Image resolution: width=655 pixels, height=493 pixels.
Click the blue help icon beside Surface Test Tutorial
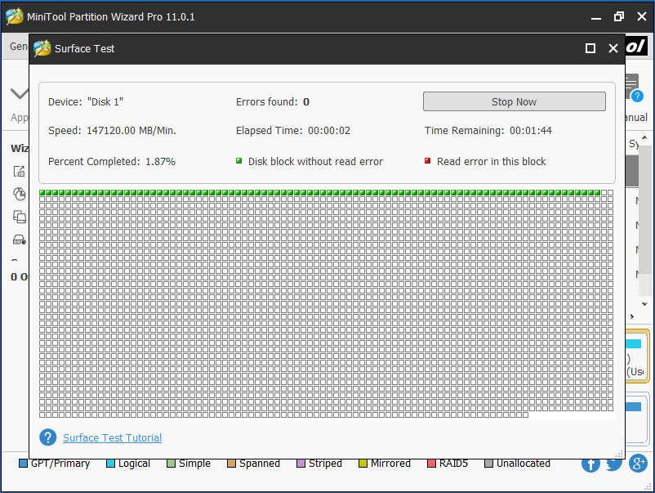pyautogui.click(x=48, y=437)
